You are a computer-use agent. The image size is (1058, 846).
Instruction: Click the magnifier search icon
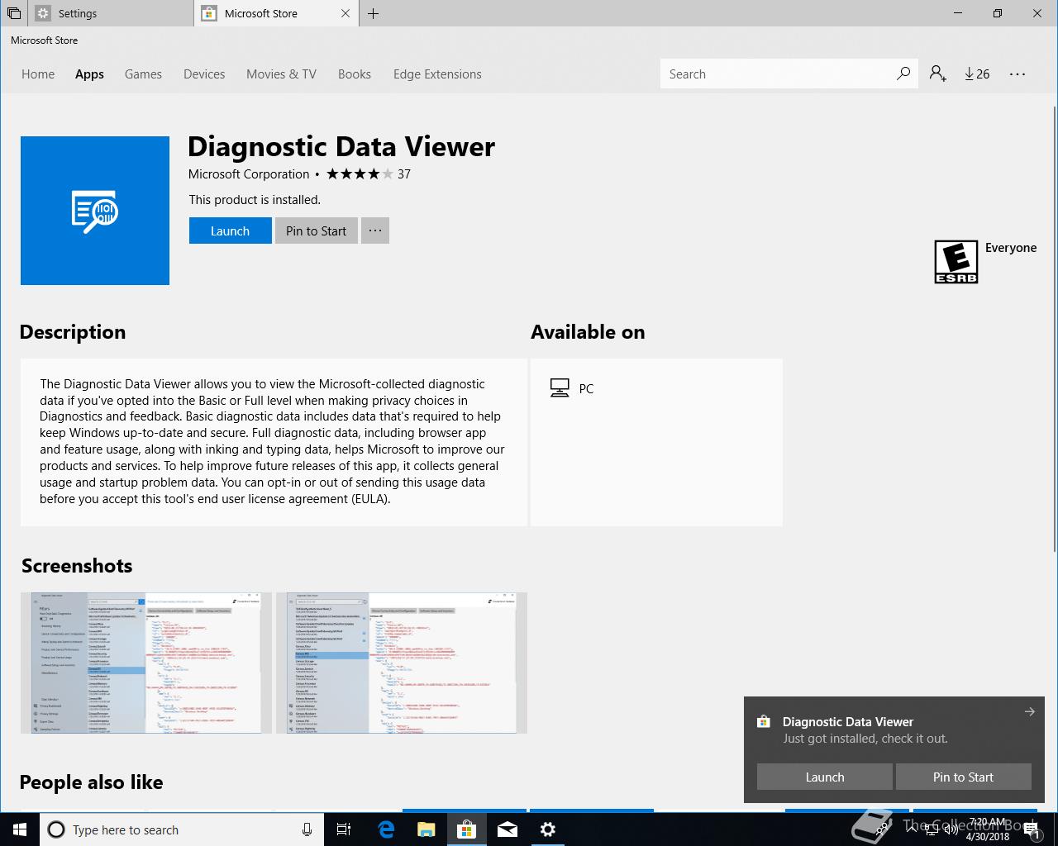[903, 74]
